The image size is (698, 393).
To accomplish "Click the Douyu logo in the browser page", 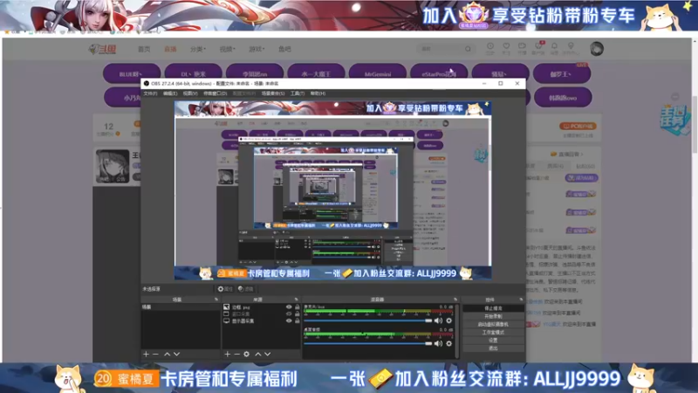I will pos(103,49).
